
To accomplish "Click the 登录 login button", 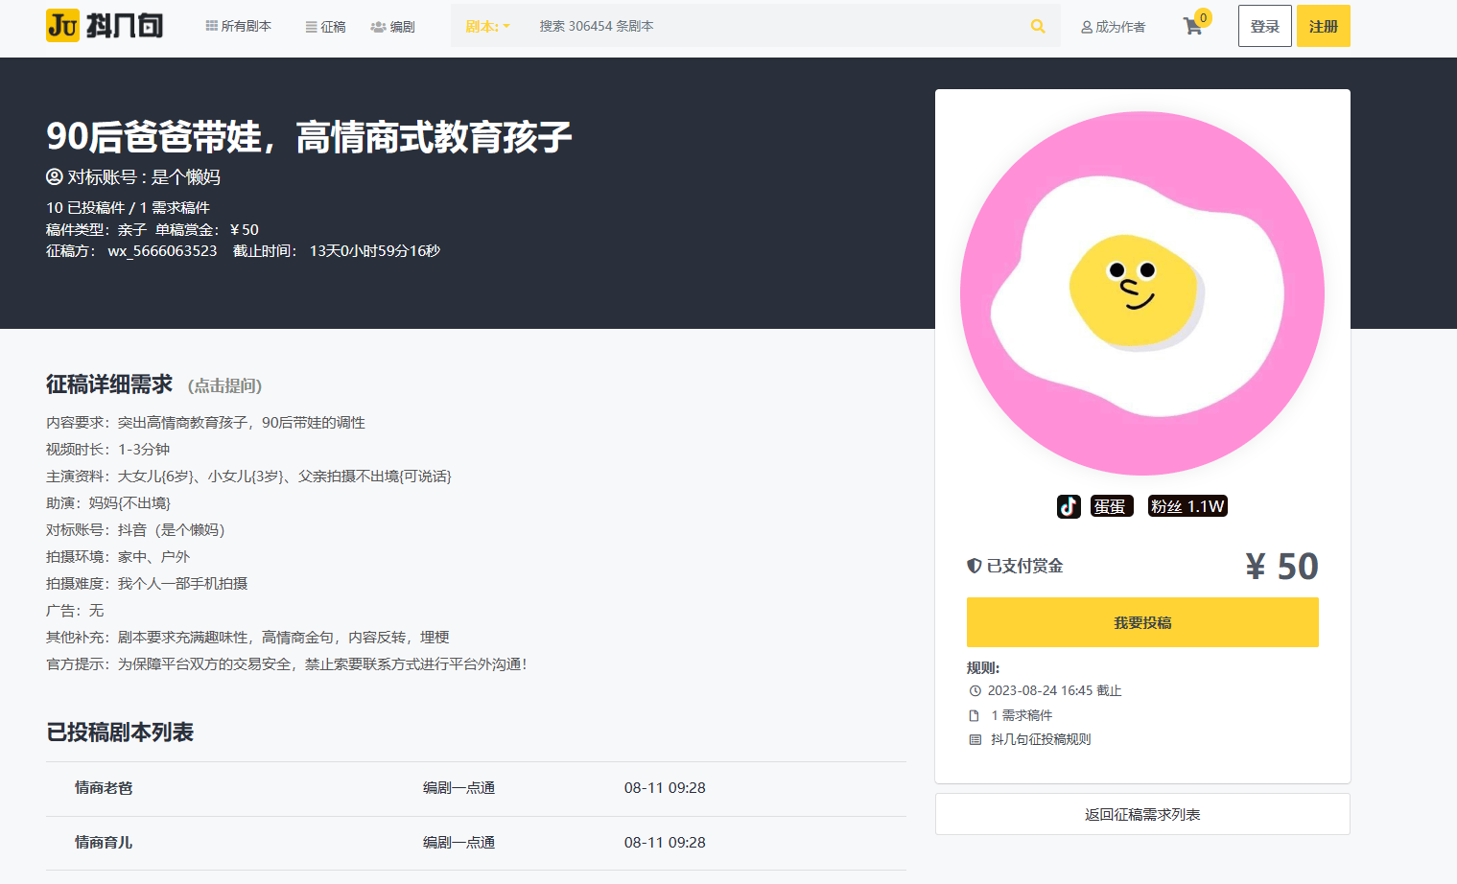I will 1264,26.
